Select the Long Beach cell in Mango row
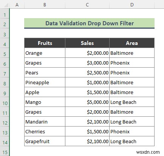 [x=132, y=102]
